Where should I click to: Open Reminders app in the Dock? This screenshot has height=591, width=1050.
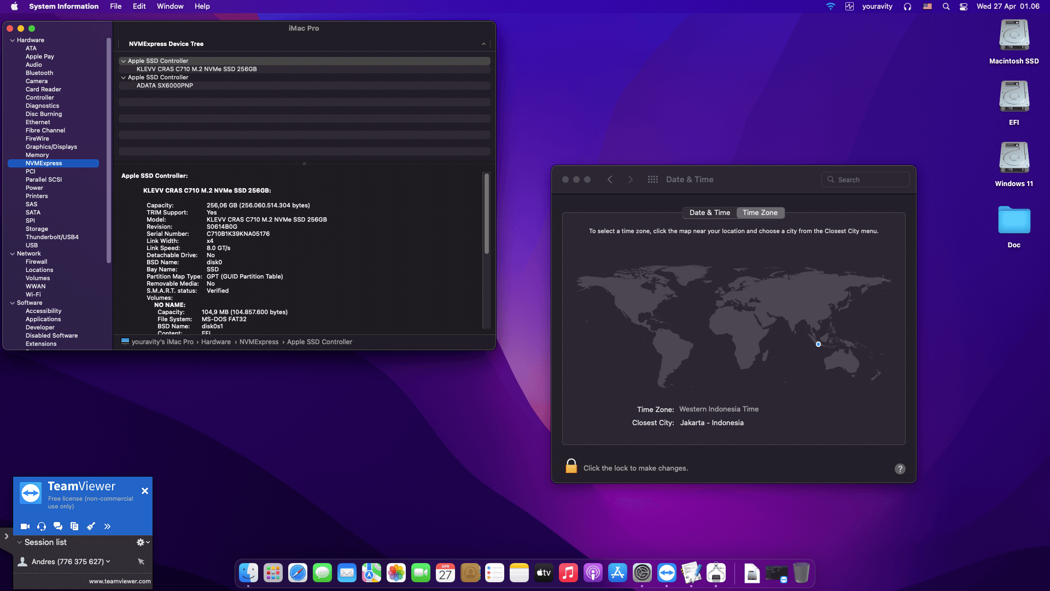point(494,573)
